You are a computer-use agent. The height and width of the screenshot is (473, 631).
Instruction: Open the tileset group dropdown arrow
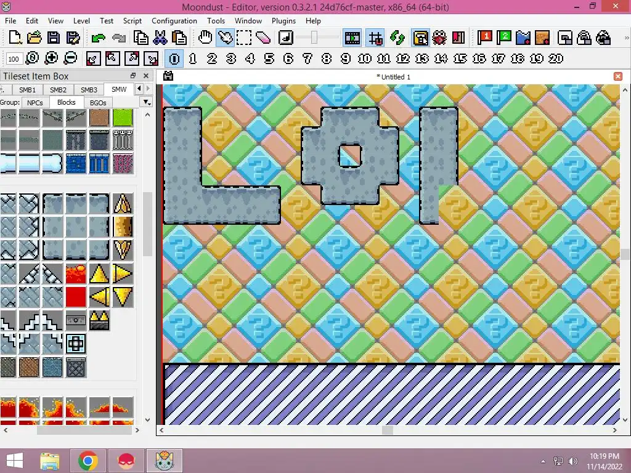(x=147, y=102)
